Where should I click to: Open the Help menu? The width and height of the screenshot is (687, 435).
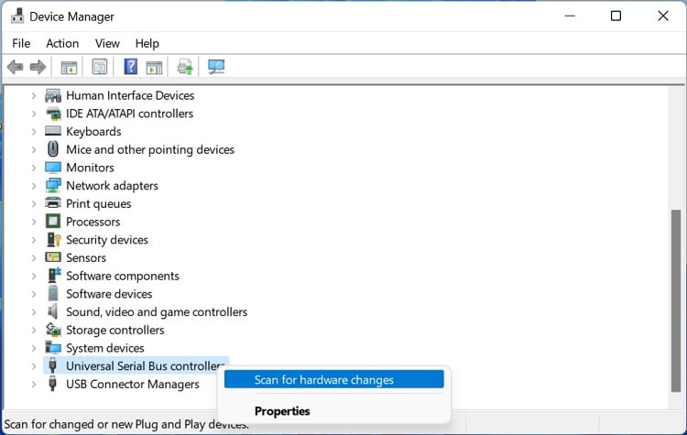147,43
